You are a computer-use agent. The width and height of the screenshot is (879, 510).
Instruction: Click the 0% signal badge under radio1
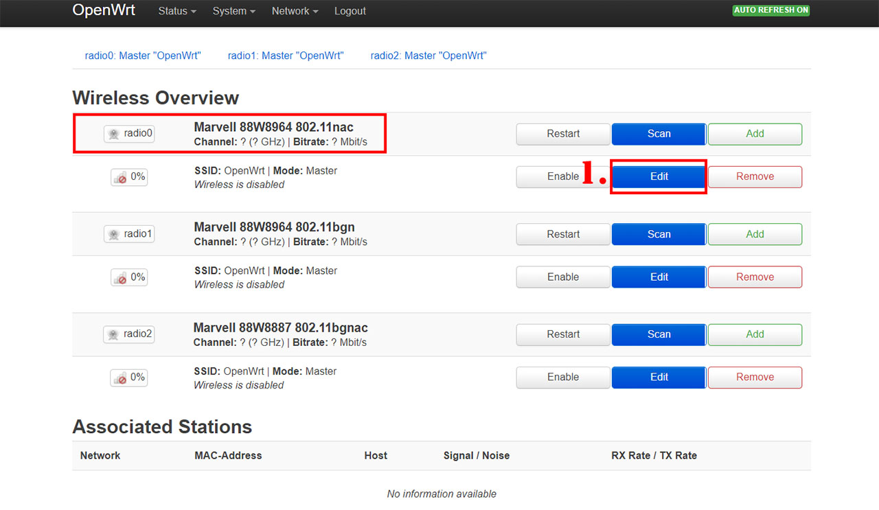[x=129, y=277]
